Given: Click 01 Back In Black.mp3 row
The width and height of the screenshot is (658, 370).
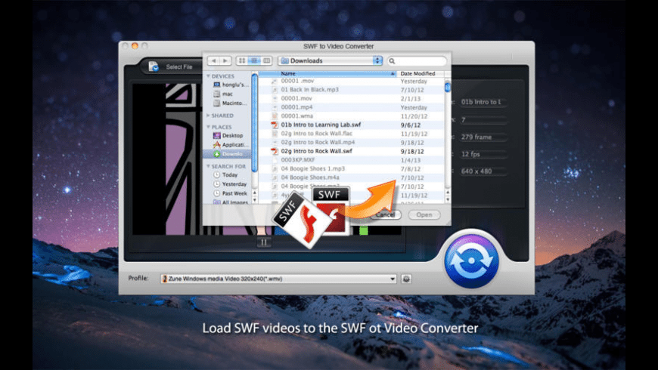Looking at the screenshot, I should pos(351,90).
